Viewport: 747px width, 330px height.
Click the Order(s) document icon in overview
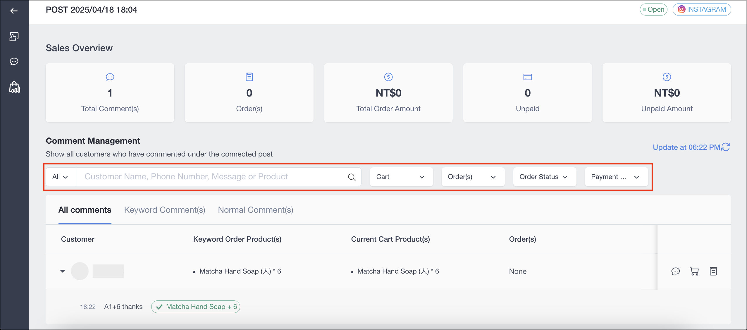click(249, 77)
